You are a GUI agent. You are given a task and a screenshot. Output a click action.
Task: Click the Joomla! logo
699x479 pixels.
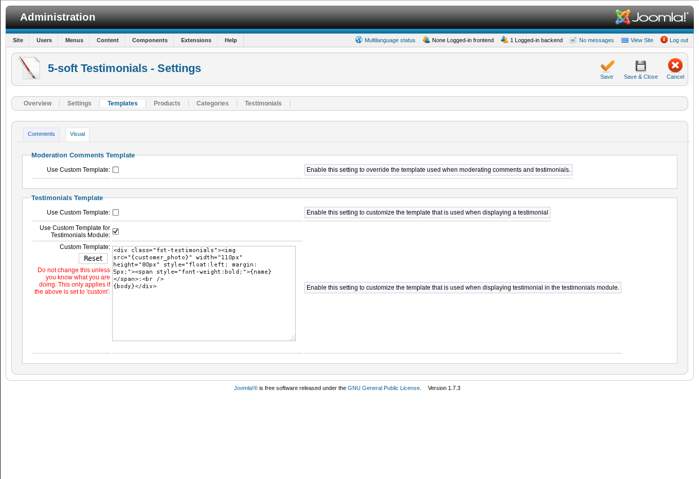652,17
